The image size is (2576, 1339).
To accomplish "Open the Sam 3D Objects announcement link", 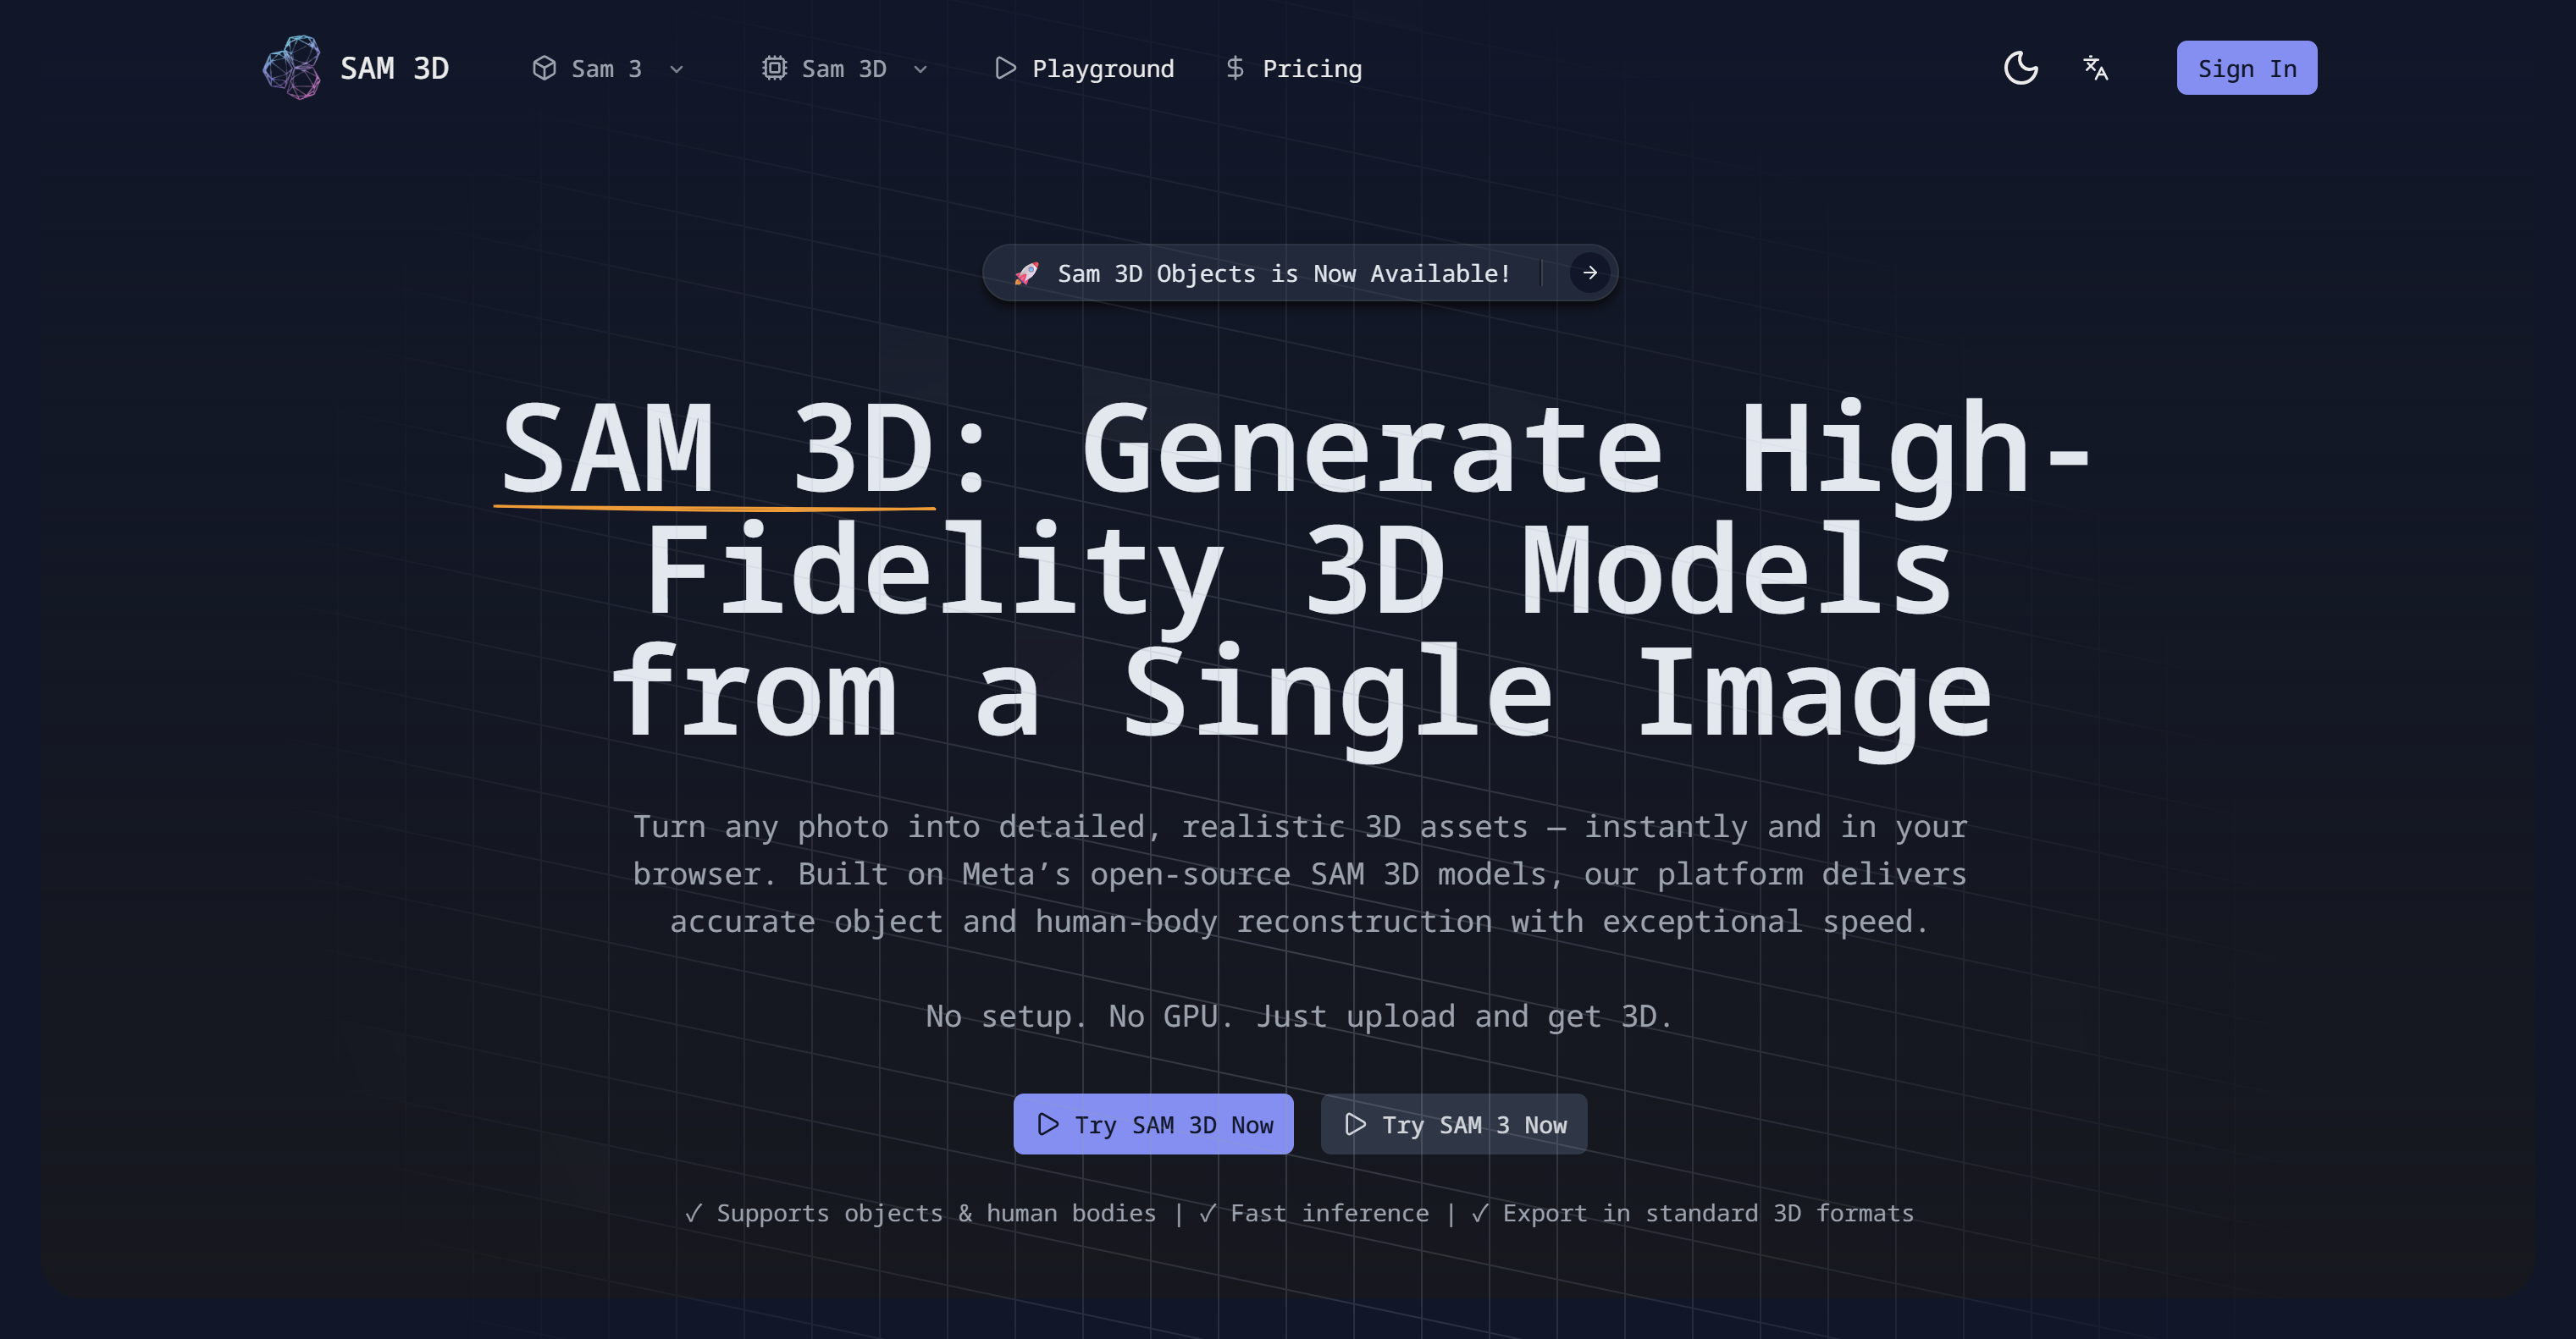I will pyautogui.click(x=1283, y=273).
